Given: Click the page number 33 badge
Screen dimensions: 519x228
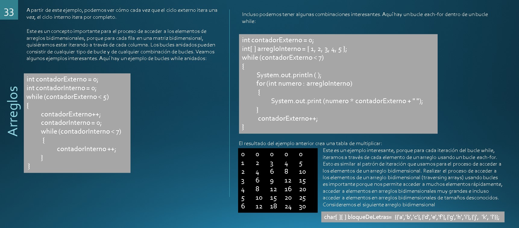Looking at the screenshot, I should [x=9, y=12].
